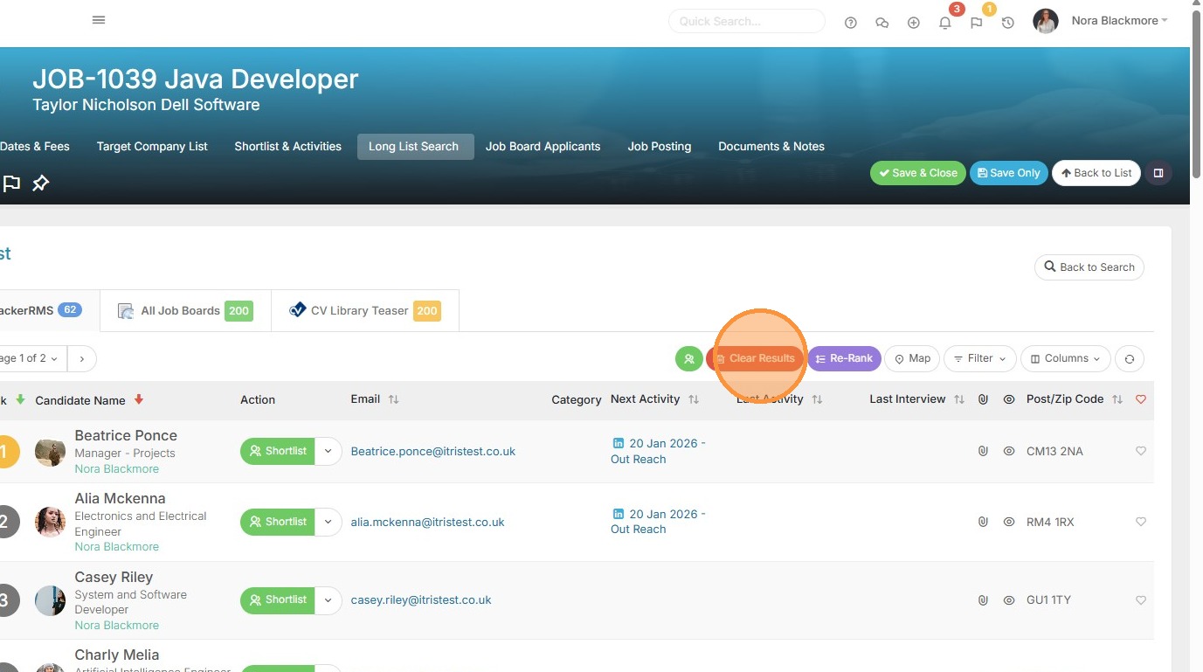The height and width of the screenshot is (672, 1203).
Task: Sort by Candidate Name column
Action: tap(89, 400)
